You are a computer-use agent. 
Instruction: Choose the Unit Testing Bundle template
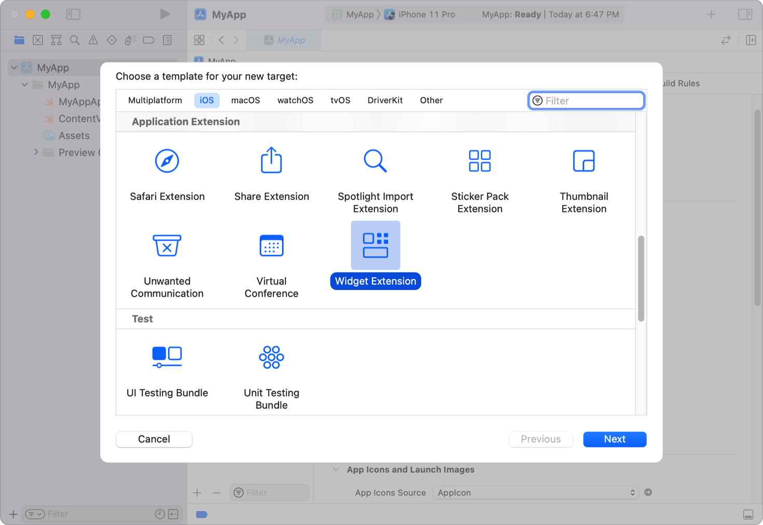[x=271, y=377]
